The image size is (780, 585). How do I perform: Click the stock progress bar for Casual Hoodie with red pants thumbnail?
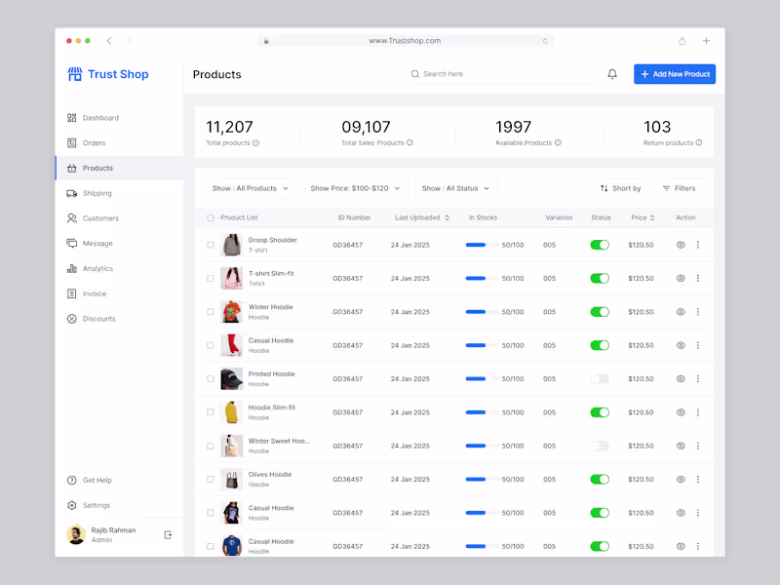coord(481,345)
